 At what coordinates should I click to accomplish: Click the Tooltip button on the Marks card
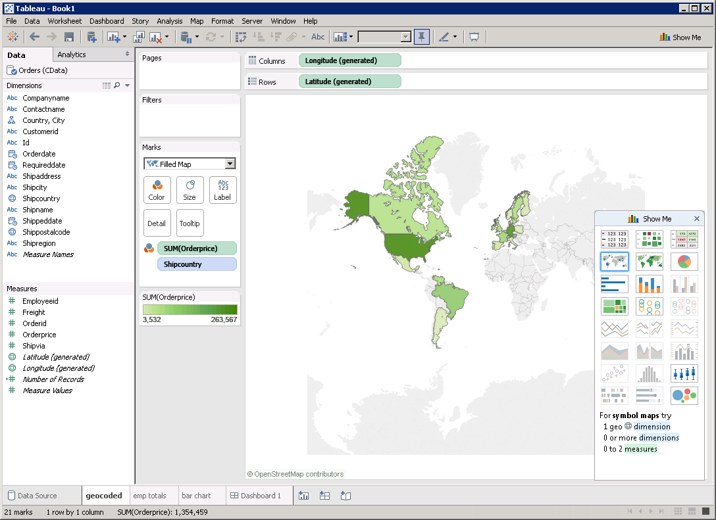(x=190, y=224)
